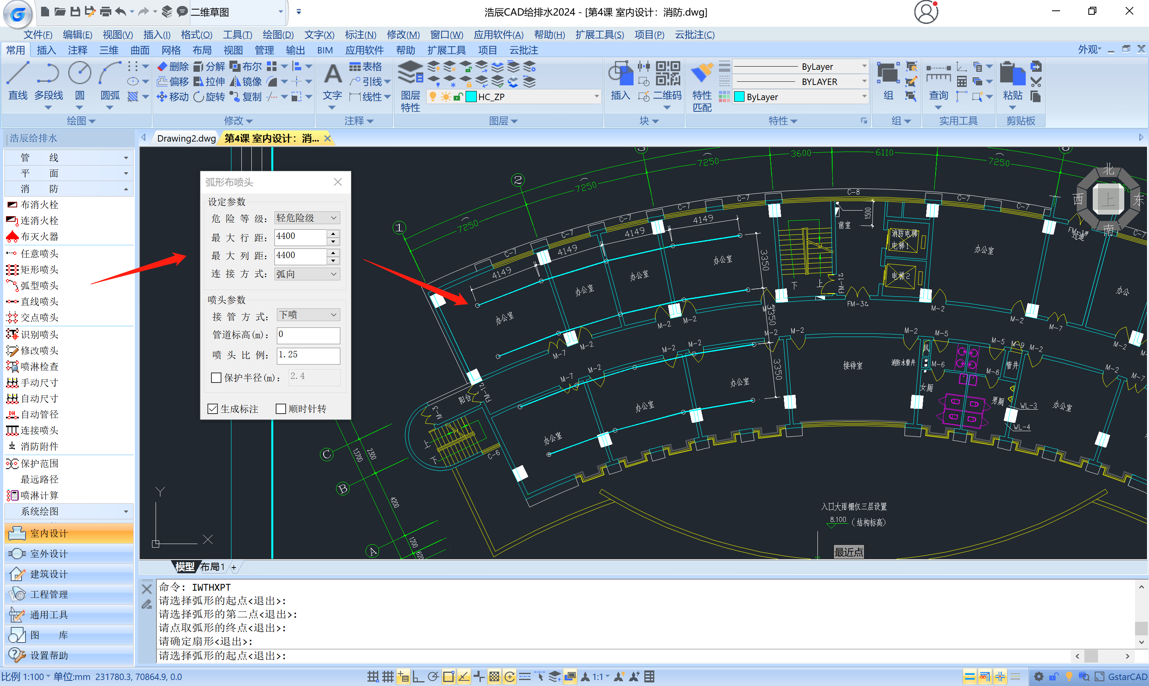Click the 布灭火器 extinguisher tool
The width and height of the screenshot is (1149, 686).
[x=39, y=237]
